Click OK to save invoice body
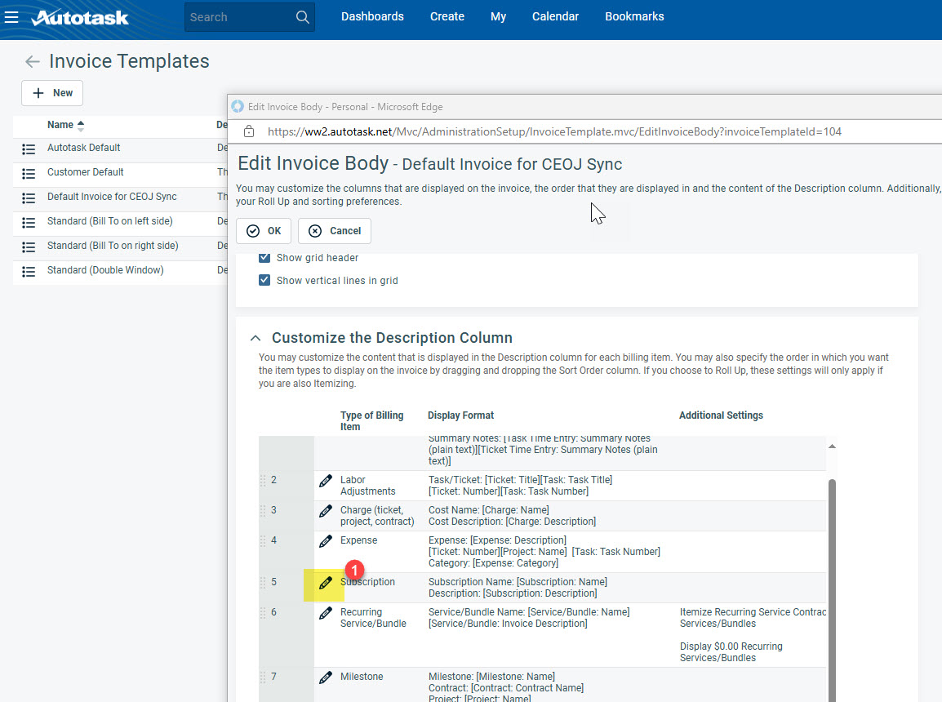 [264, 231]
